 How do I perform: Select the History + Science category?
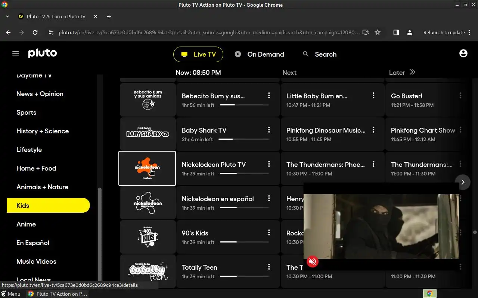tap(43, 131)
